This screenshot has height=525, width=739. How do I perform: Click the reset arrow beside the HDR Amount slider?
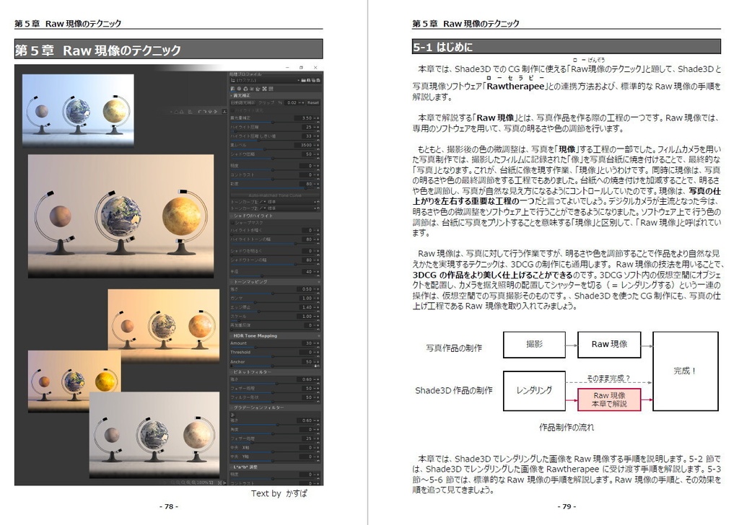pos(318,346)
